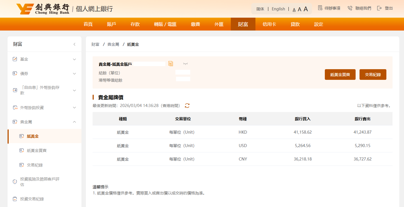Image resolution: width=404 pixels, height=207 pixels.
Task: Expand the 基金 sidebar section
Action: (x=74, y=59)
